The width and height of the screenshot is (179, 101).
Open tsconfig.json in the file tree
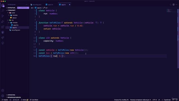(x=16, y=30)
